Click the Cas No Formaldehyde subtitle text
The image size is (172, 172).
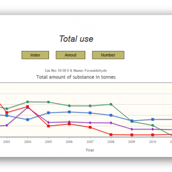pyautogui.click(x=76, y=71)
